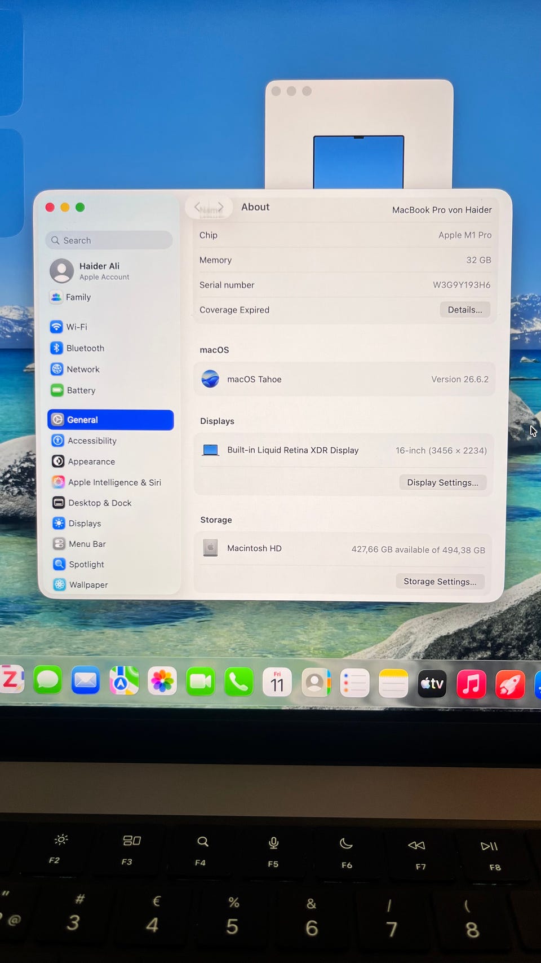Launch FaceTime from the Dock
Image resolution: width=541 pixels, height=963 pixels.
pyautogui.click(x=201, y=682)
